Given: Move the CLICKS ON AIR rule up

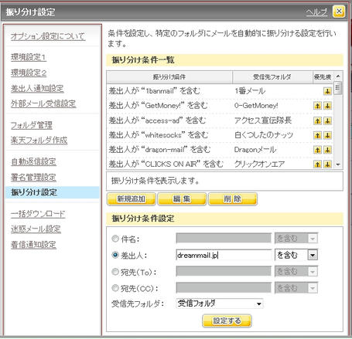Looking at the screenshot, I should [317, 164].
